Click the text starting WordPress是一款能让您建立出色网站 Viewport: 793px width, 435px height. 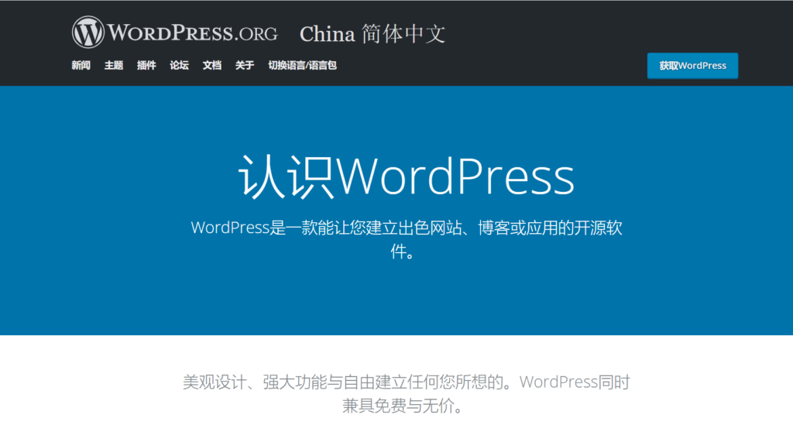406,239
